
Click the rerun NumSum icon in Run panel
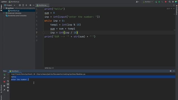tap(4, 74)
